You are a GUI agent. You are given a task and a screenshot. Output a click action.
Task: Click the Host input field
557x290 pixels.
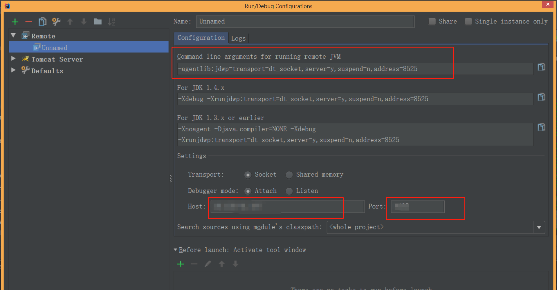[287, 206]
